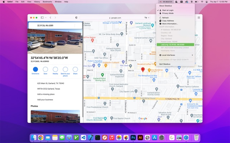Select the highlighted Lat/Long entry
This screenshot has height=143, width=230.
pyautogui.click(x=175, y=45)
